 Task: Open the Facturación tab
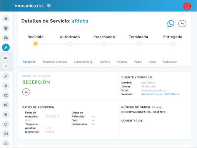point(170,62)
